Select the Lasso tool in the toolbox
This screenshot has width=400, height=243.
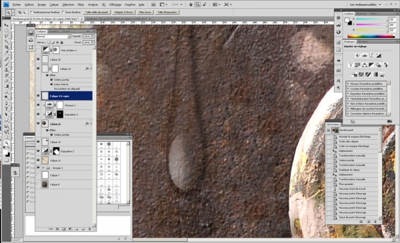pos(7,36)
